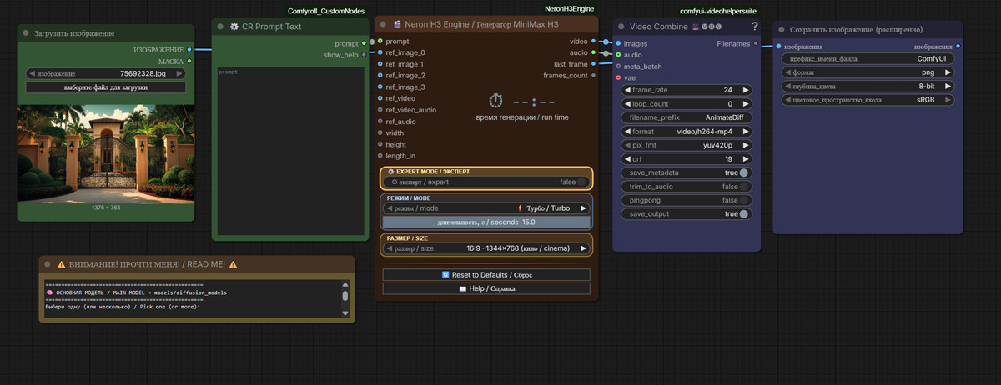This screenshot has height=385, width=1001.
Task: Click the show_help output socket
Action: click(365, 55)
